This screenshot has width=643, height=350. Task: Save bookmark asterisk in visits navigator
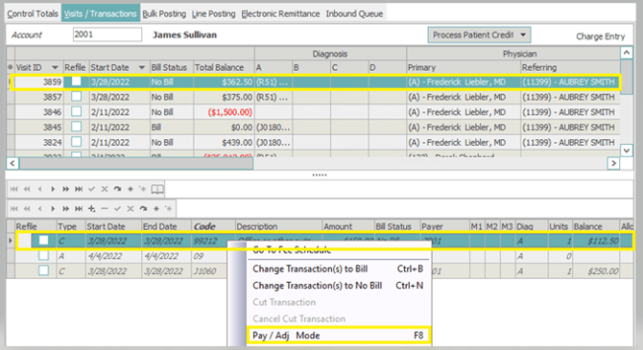(x=131, y=189)
